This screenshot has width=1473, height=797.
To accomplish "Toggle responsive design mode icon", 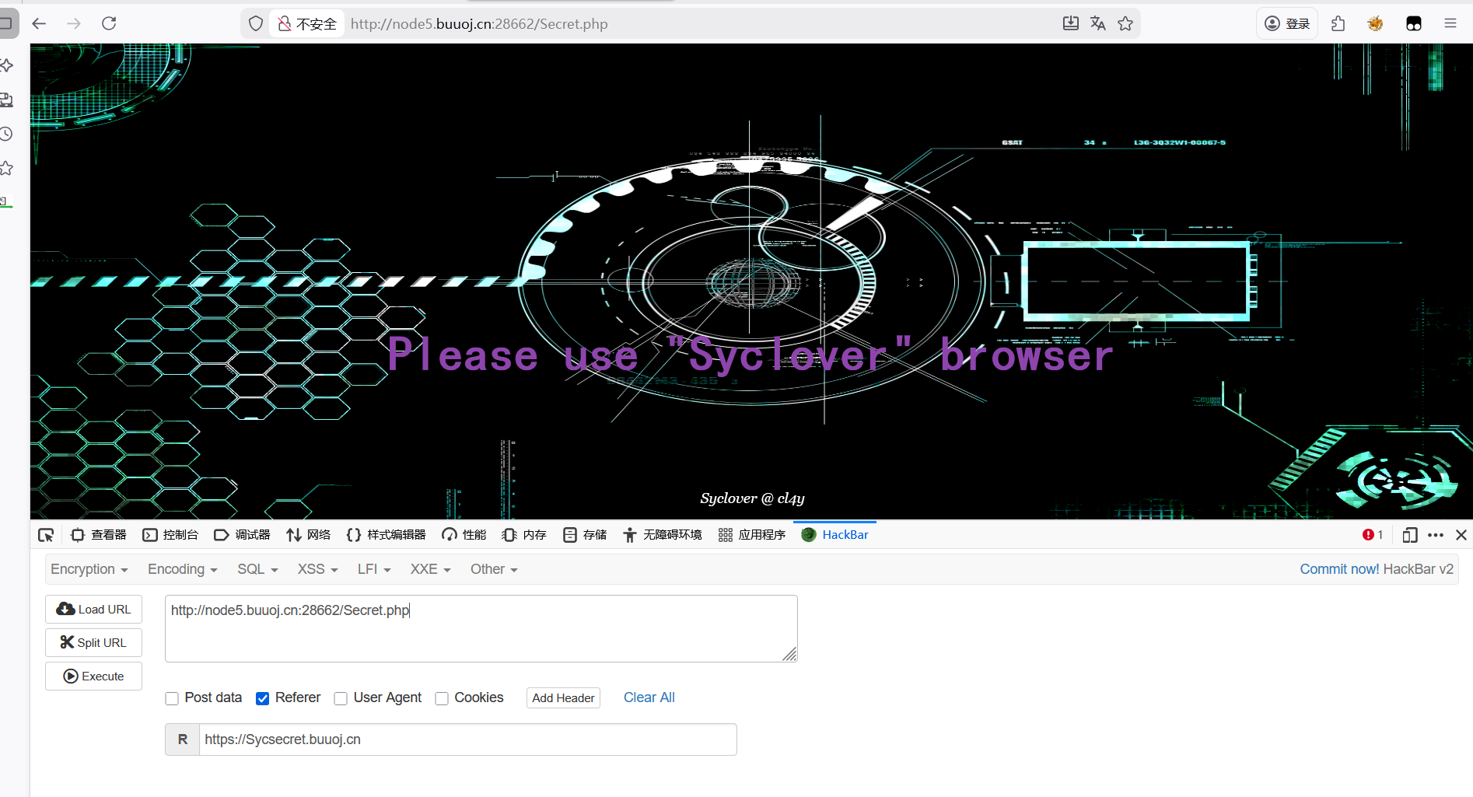I will pyautogui.click(x=1409, y=535).
